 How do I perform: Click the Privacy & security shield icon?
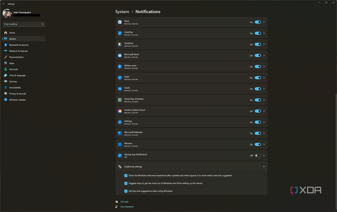click(6, 94)
